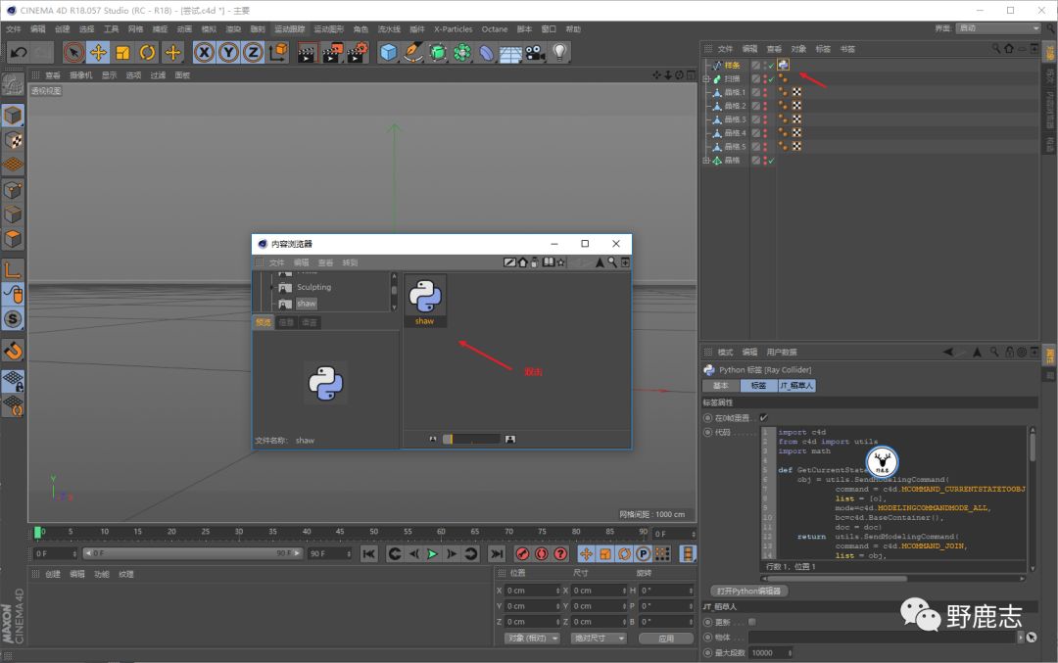Adjust the thumbnail size slider in content browser
The height and width of the screenshot is (663, 1058).
point(471,439)
